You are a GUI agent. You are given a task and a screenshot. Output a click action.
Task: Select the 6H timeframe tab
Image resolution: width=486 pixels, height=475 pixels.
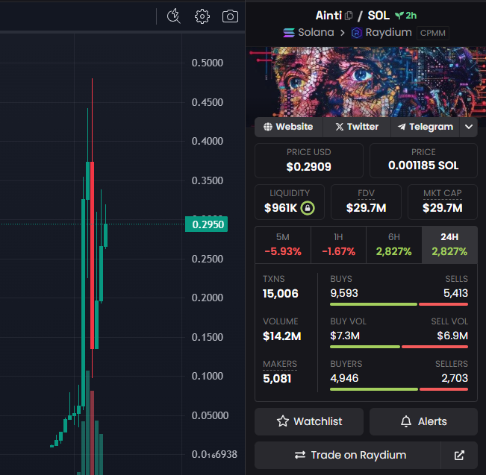pos(394,245)
